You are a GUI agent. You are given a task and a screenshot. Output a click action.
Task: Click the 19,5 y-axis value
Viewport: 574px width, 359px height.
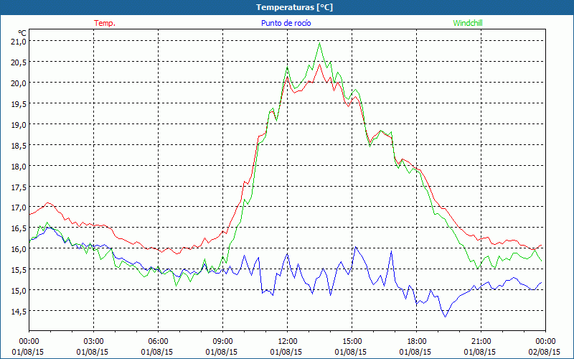pos(19,104)
